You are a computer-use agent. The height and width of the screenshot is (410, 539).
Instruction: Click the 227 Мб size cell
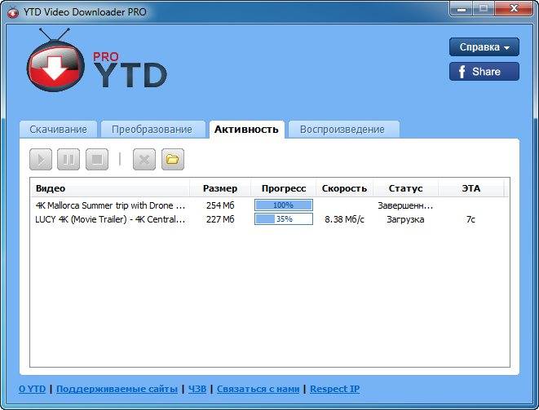pyautogui.click(x=220, y=219)
